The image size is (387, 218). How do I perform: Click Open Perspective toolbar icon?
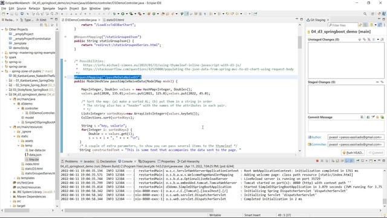(373, 14)
